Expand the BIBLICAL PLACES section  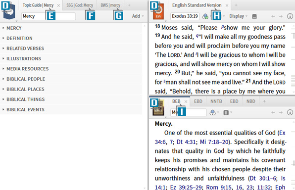pos(71,89)
